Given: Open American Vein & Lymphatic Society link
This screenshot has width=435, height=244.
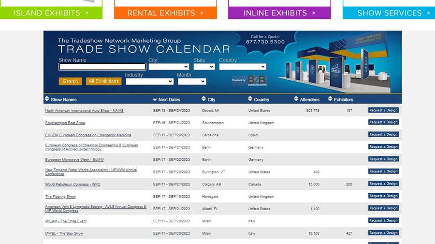Looking at the screenshot, I should click(x=96, y=209).
